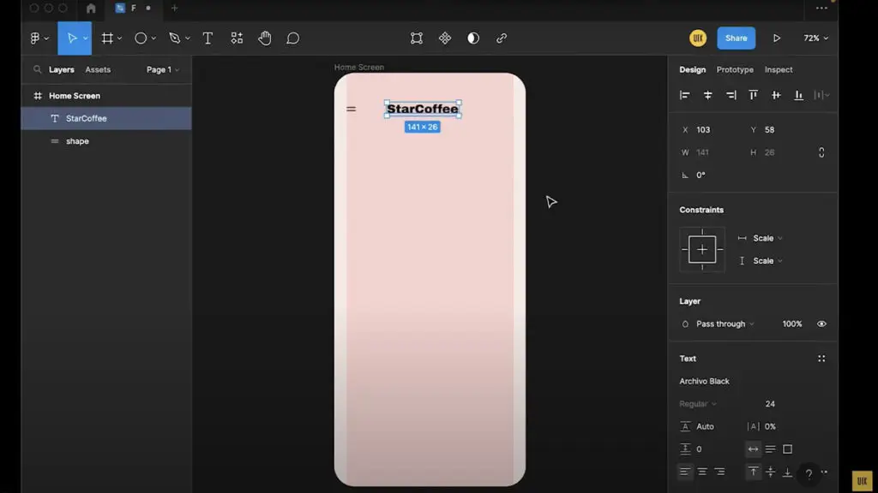Click the Mask contrast icon

pos(473,39)
